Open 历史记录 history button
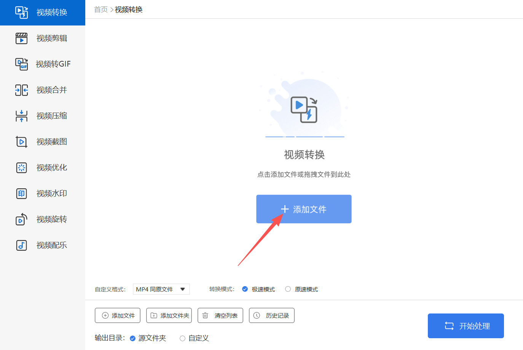The width and height of the screenshot is (523, 350). tap(272, 315)
